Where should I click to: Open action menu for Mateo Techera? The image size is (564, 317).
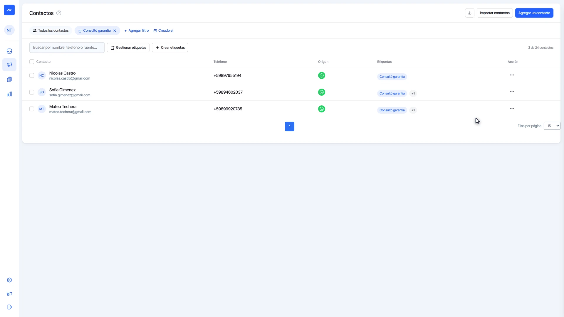point(512,109)
